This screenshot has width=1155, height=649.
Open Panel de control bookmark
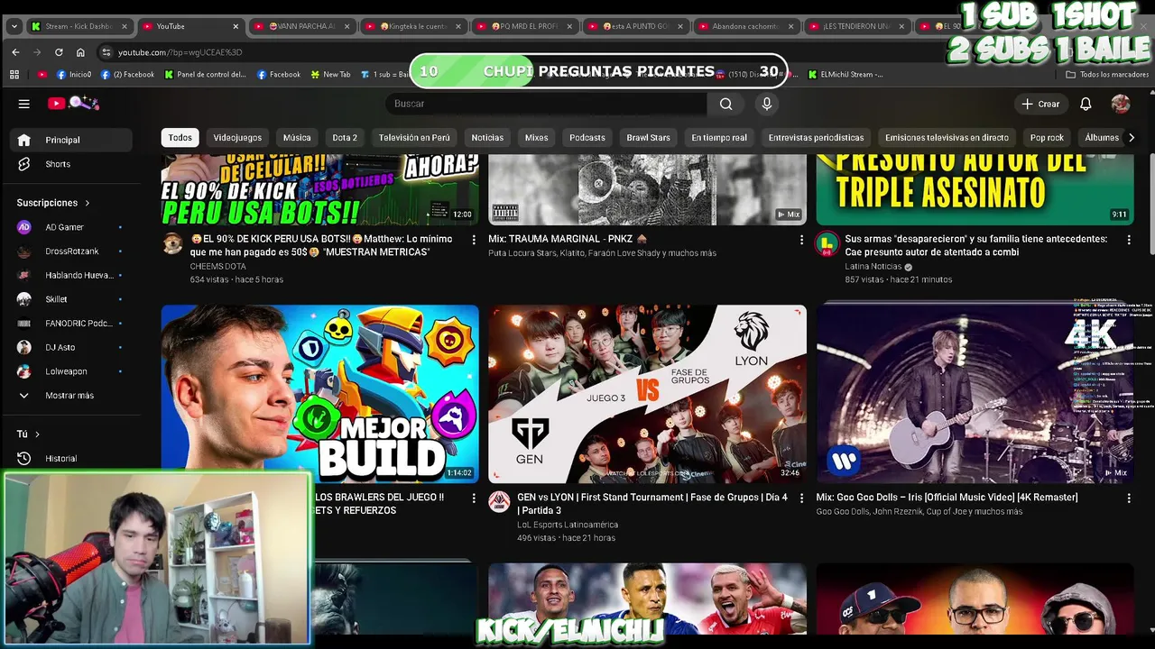point(206,75)
